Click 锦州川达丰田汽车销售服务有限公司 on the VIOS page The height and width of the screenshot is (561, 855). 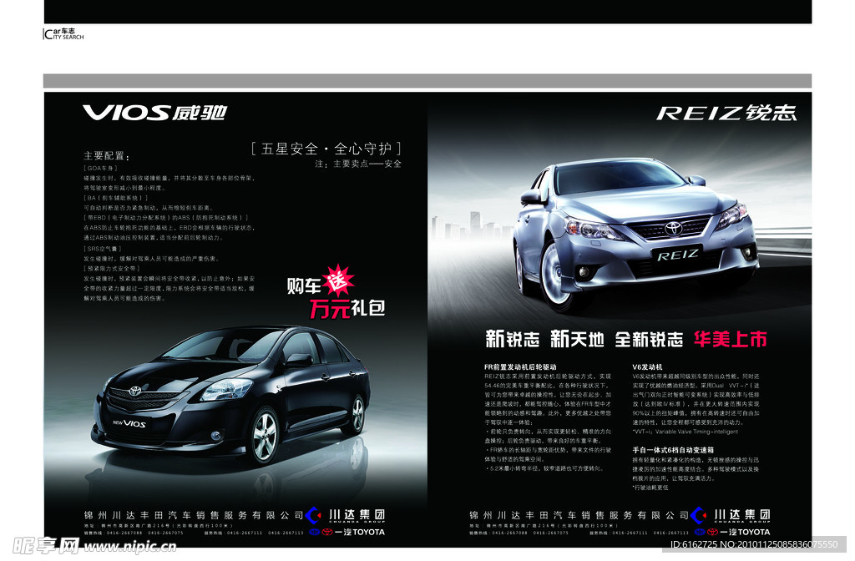tap(194, 515)
